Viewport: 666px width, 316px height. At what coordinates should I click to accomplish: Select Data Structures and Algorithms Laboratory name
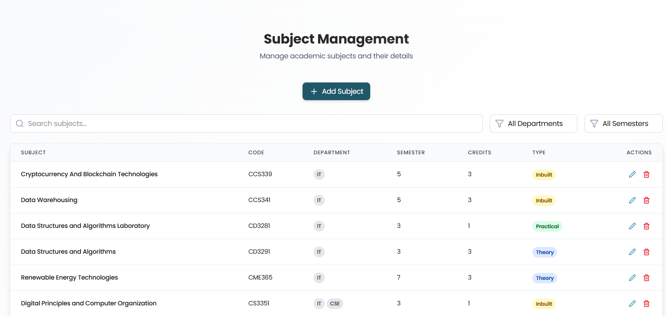[85, 226]
